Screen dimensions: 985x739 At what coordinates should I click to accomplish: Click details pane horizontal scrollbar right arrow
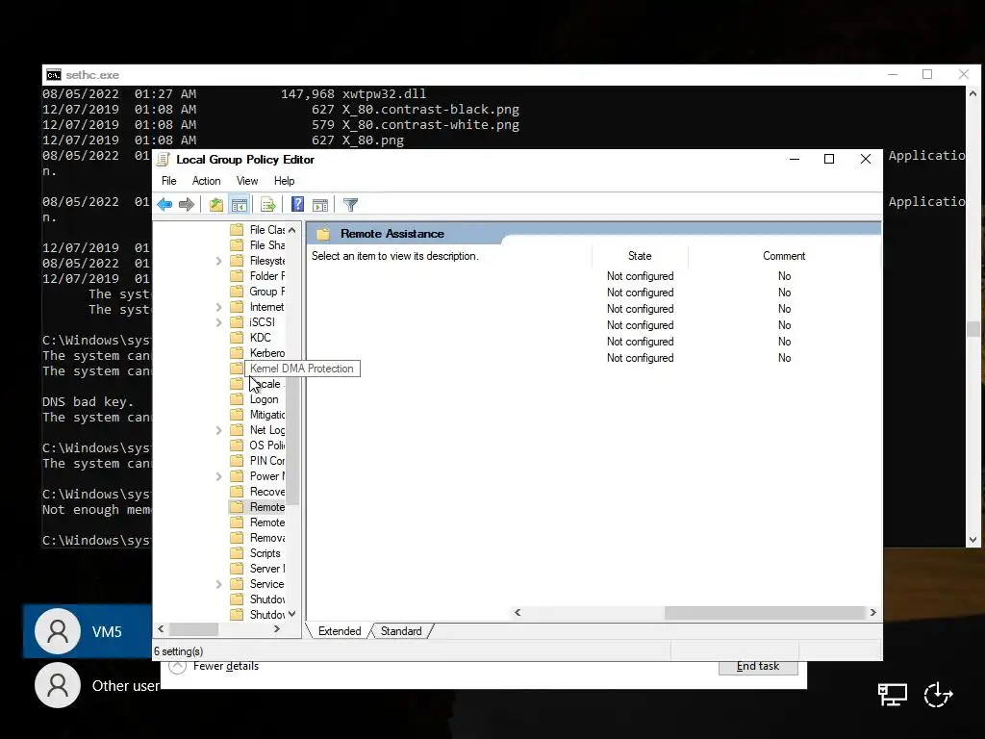[x=872, y=612]
